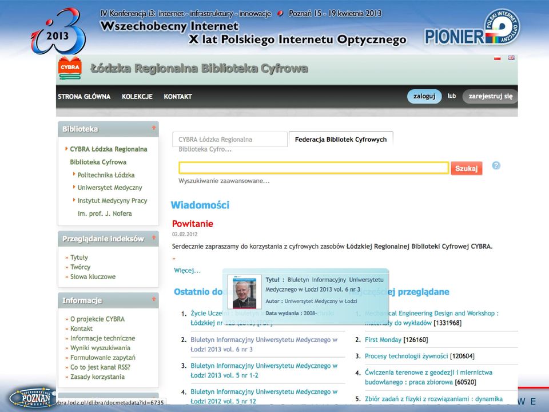Focus the yellow search input field
This screenshot has height=412, width=549.
pos(314,168)
